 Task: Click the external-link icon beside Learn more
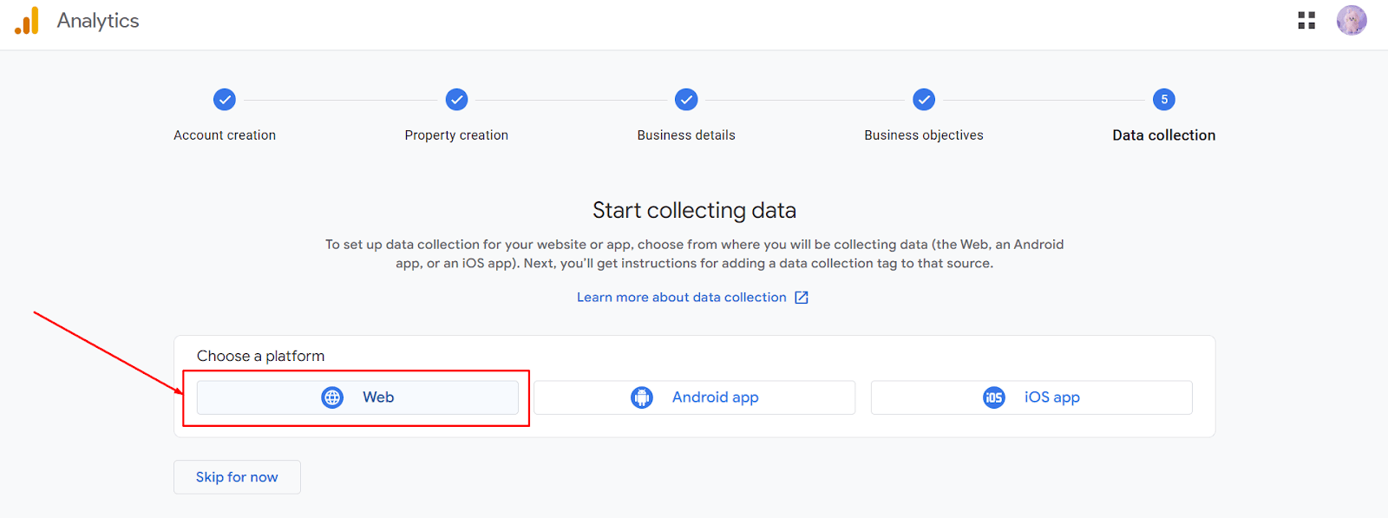point(800,297)
